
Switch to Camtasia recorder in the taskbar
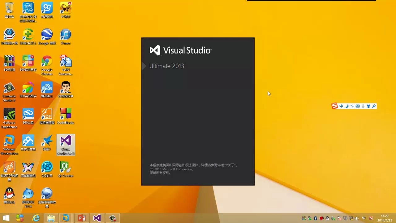click(112, 218)
